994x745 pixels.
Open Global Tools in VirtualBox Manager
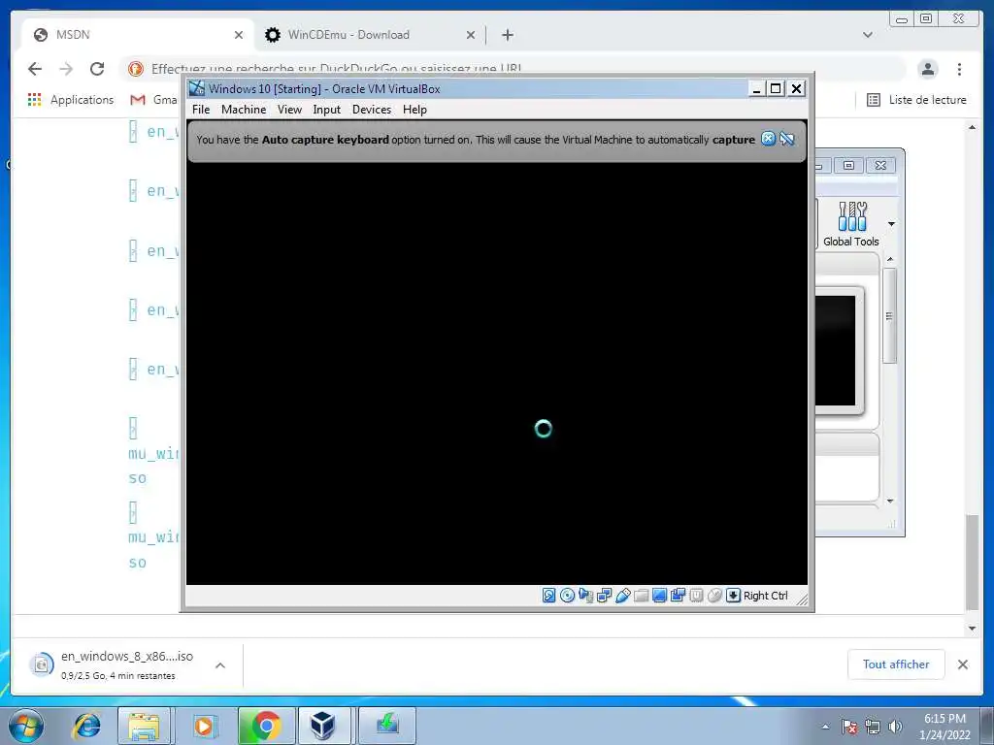point(850,224)
